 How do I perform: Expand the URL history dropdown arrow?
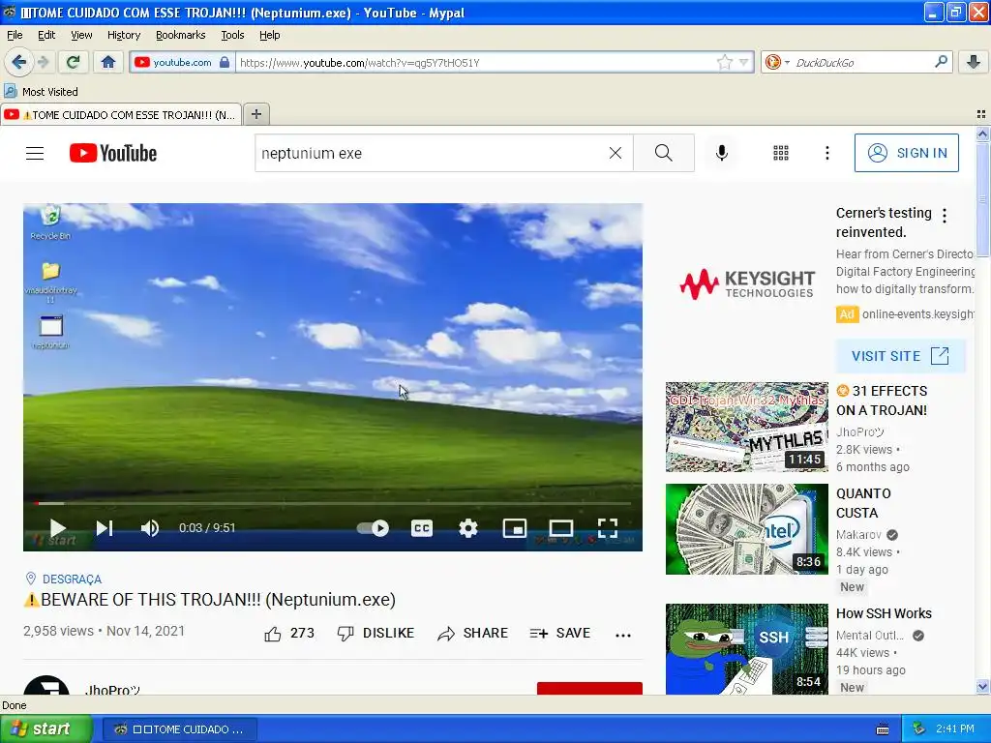(x=743, y=62)
